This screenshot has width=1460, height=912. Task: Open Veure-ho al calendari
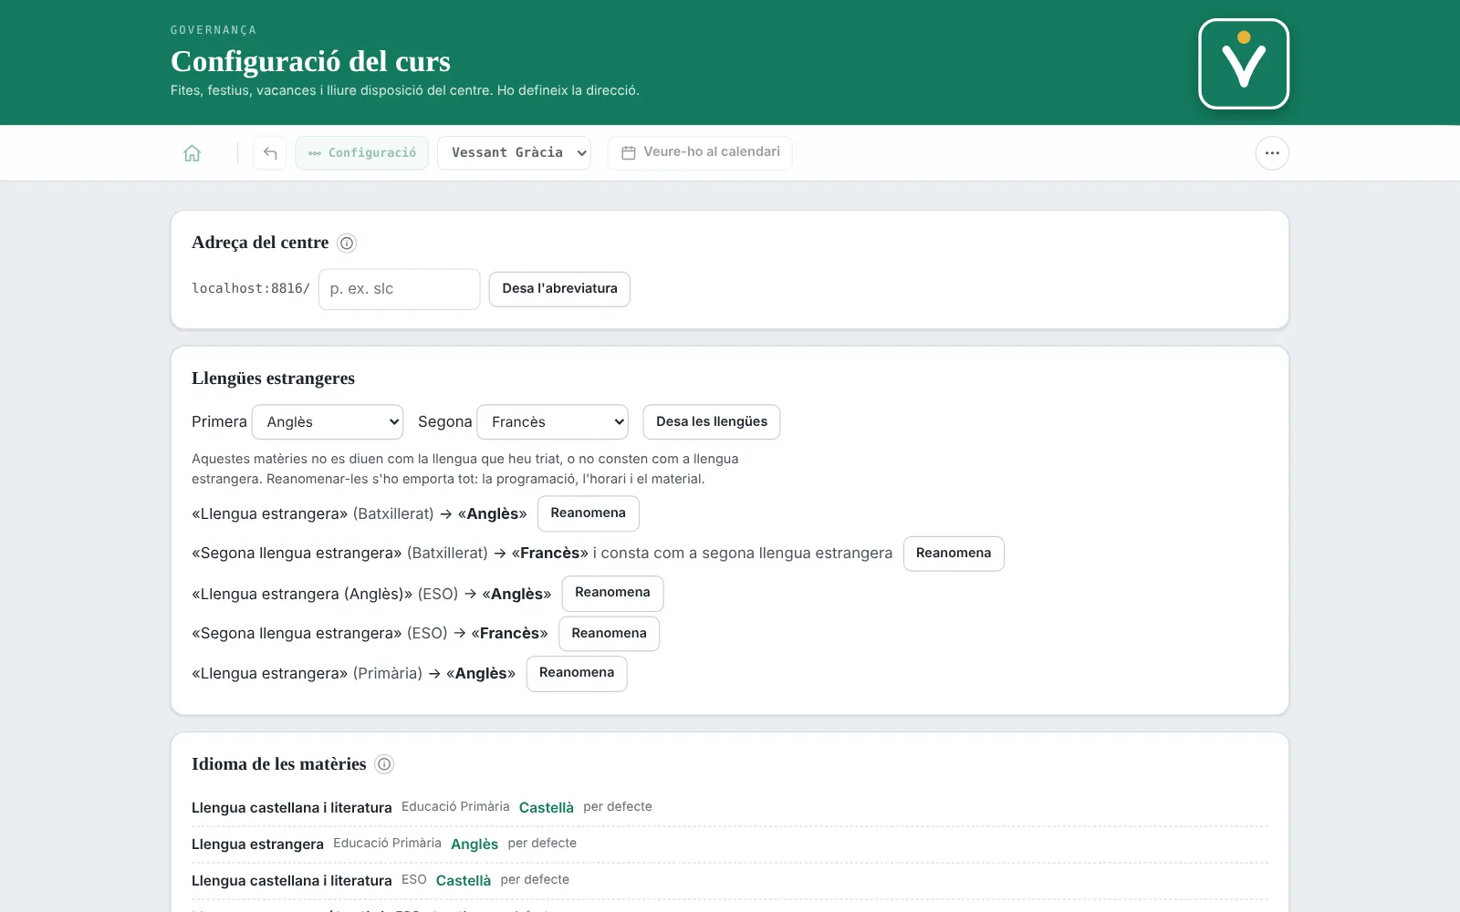(x=700, y=152)
